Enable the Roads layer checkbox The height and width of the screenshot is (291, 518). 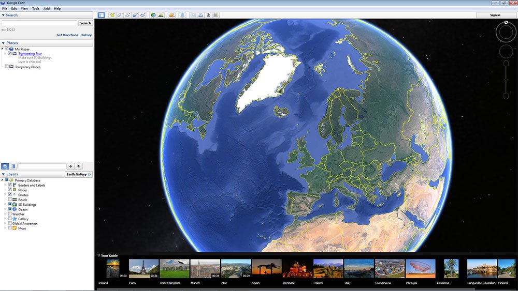(x=10, y=200)
